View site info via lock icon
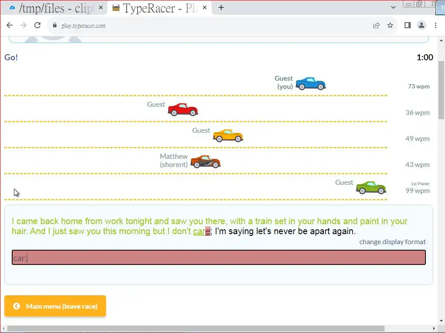445x333 pixels. (55, 25)
